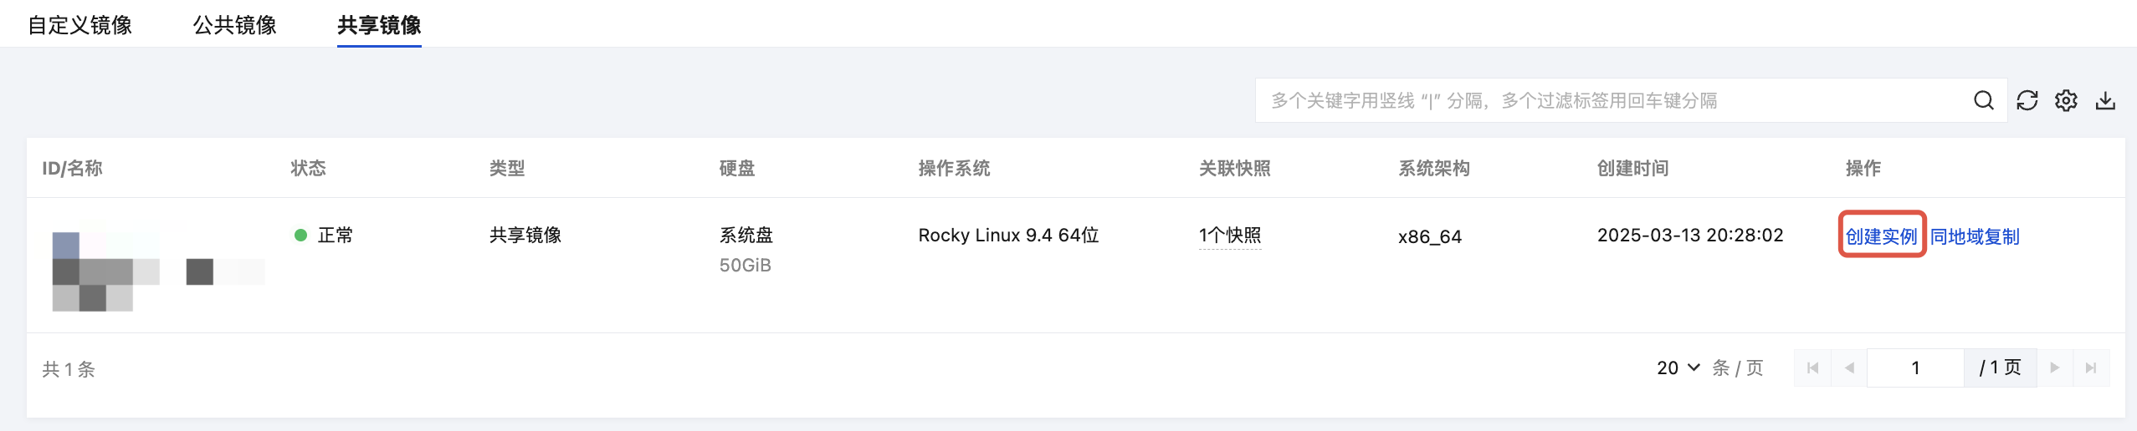Click the 状态 column header

308,169
